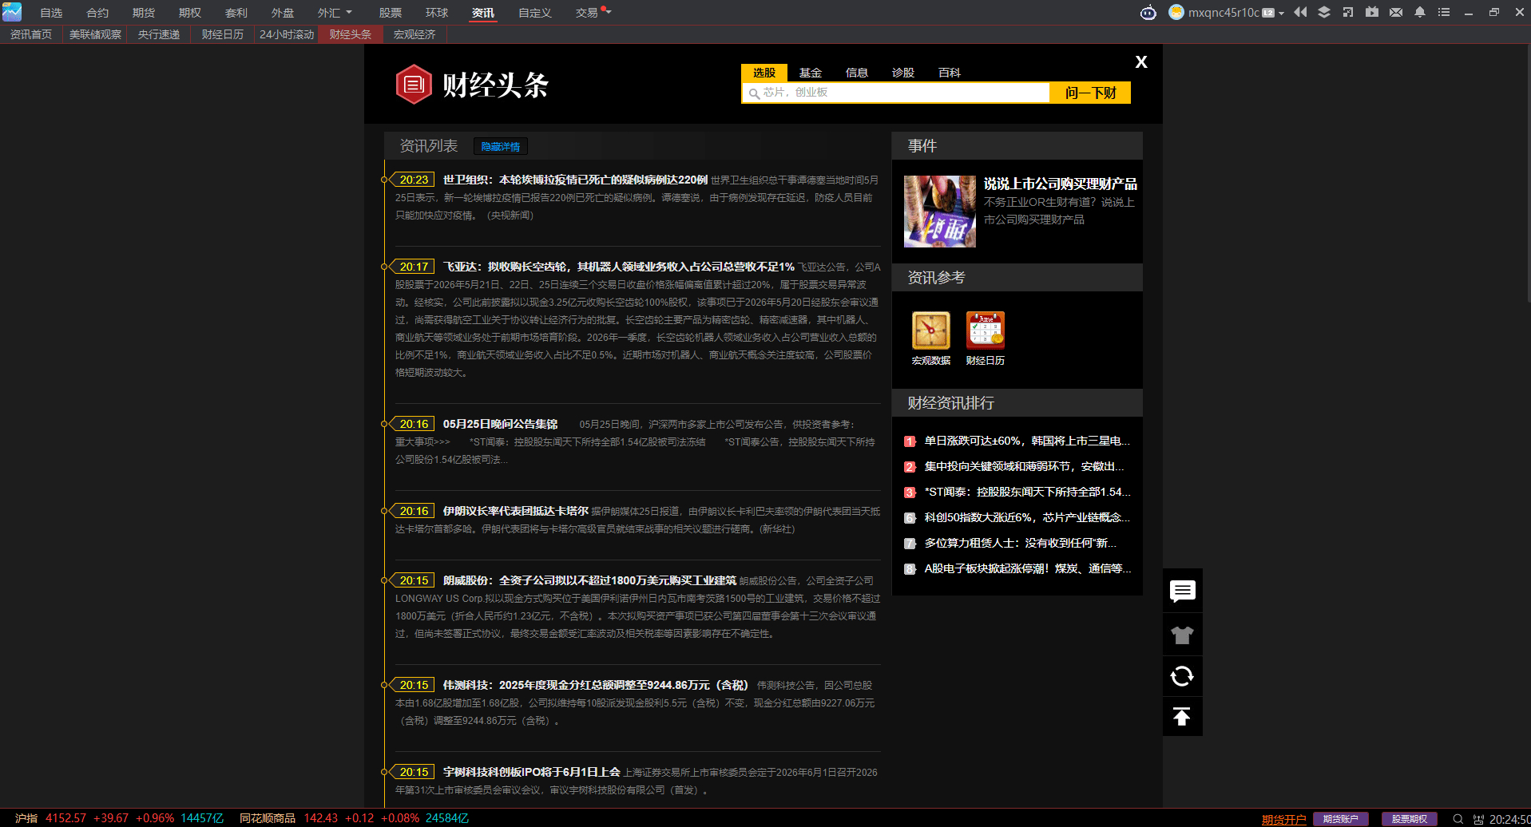Click the back-to-top arrow icon
The width and height of the screenshot is (1531, 827).
pos(1182,716)
